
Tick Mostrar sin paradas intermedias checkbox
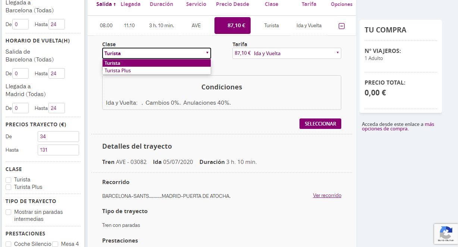coord(9,212)
